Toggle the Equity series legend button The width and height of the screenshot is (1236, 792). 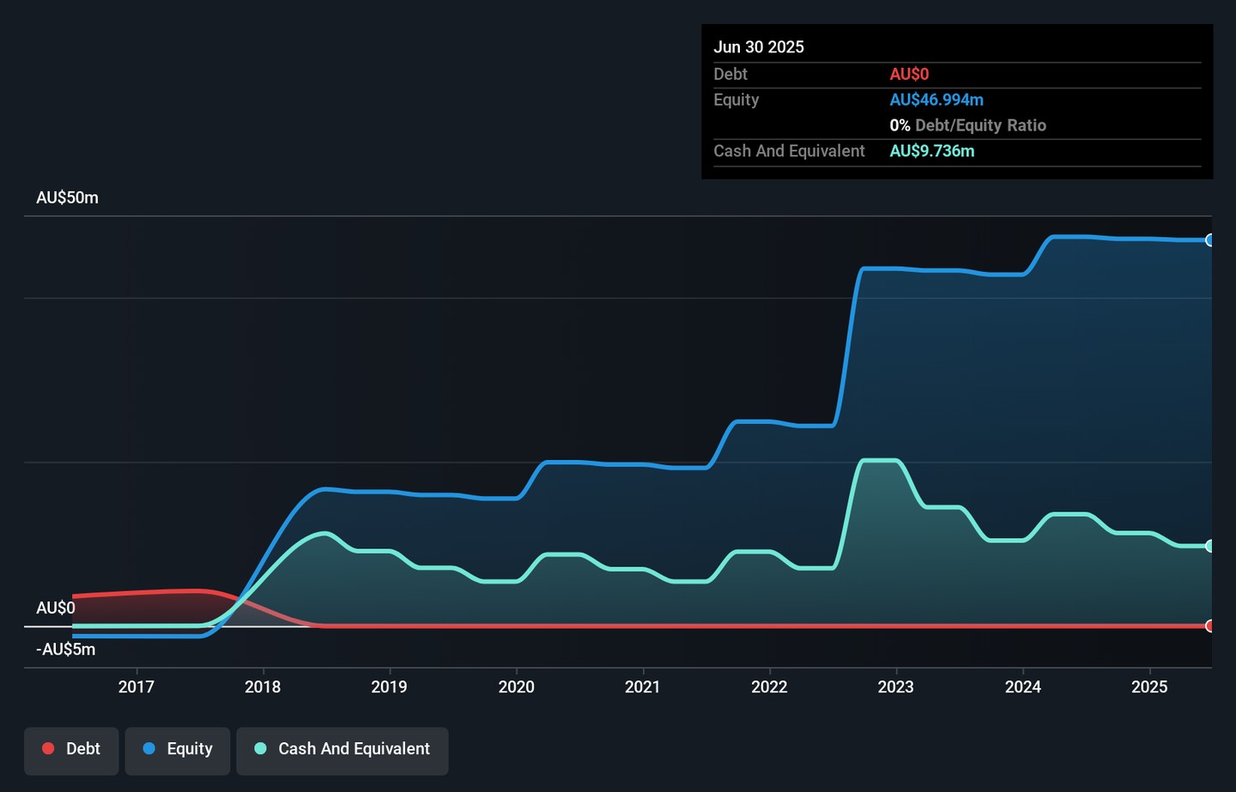coord(178,751)
